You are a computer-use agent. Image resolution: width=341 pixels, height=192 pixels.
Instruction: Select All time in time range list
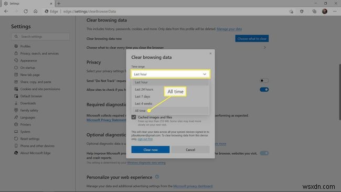(x=170, y=111)
